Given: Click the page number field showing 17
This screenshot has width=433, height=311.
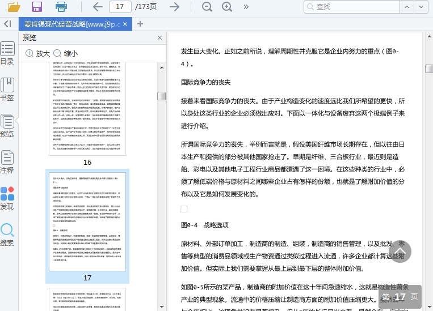Looking at the screenshot, I should [120, 7].
